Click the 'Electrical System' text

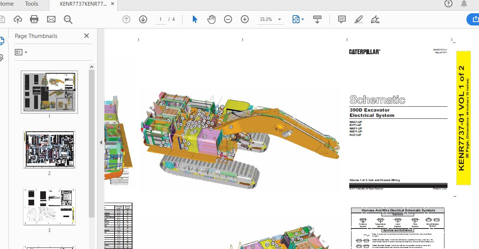[372, 115]
